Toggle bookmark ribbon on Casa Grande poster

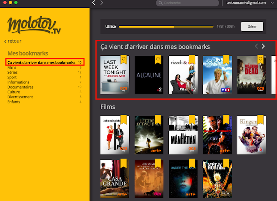[x=124, y=163]
